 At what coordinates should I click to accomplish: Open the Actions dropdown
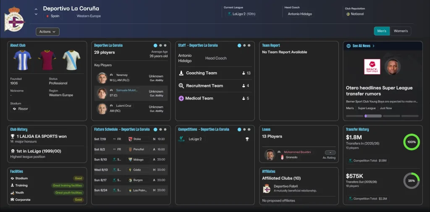coord(48,31)
